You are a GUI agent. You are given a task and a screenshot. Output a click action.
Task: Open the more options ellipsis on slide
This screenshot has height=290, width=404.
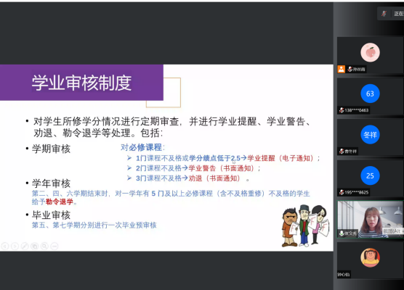54,246
